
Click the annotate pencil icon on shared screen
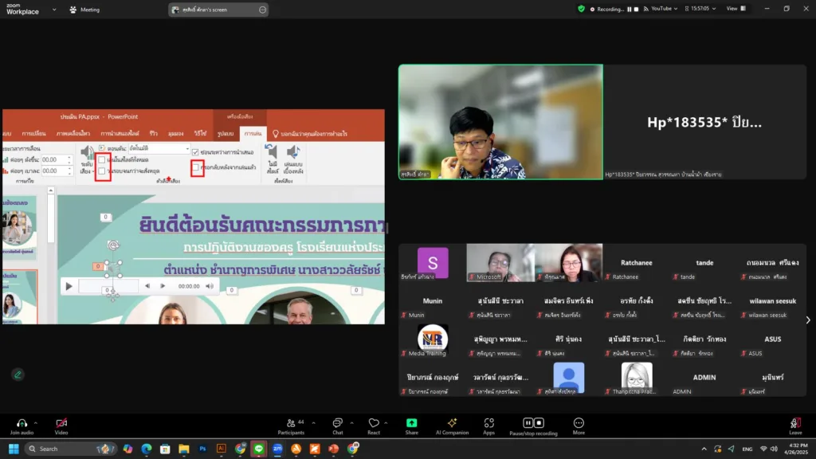tap(18, 374)
